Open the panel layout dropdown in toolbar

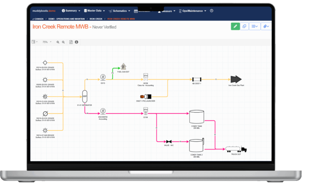35,42
